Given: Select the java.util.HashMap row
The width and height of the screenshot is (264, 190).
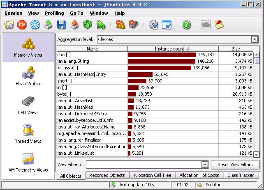Looking at the screenshot, I should tap(155, 107).
